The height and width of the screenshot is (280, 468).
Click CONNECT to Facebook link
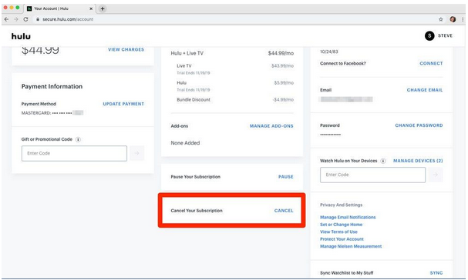(x=431, y=63)
